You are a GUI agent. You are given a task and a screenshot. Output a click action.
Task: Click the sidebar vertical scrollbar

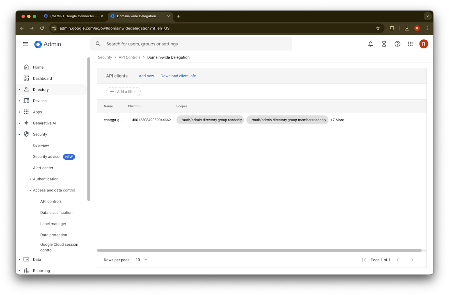tap(89, 129)
